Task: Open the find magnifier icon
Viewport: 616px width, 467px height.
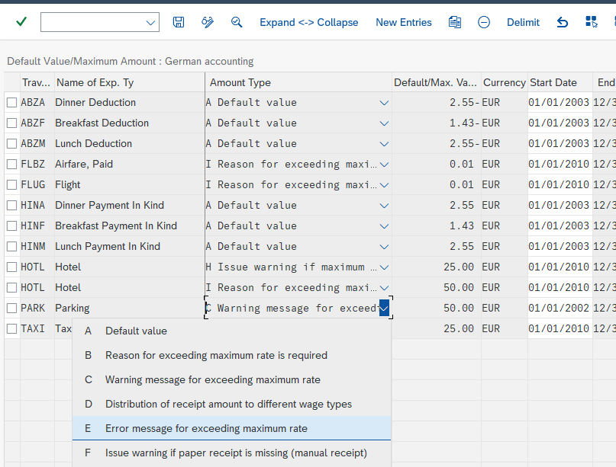Action: [237, 22]
